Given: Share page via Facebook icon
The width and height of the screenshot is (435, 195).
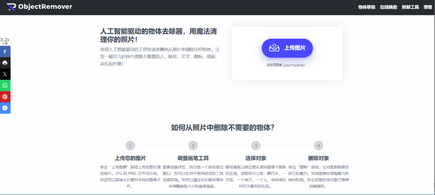Looking at the screenshot, I should [5, 51].
